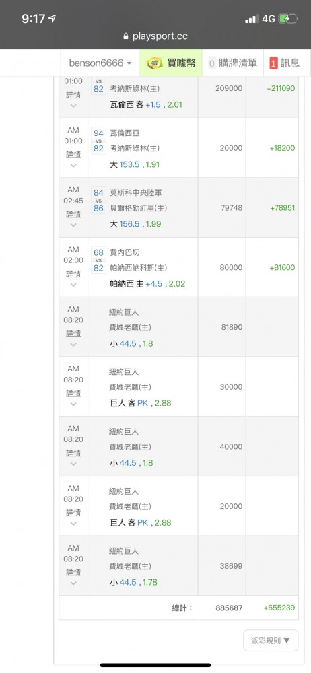Screen dimensions: 311x673
Task: Expand details chevron for the AM 02:00 game
Action: tap(73, 285)
